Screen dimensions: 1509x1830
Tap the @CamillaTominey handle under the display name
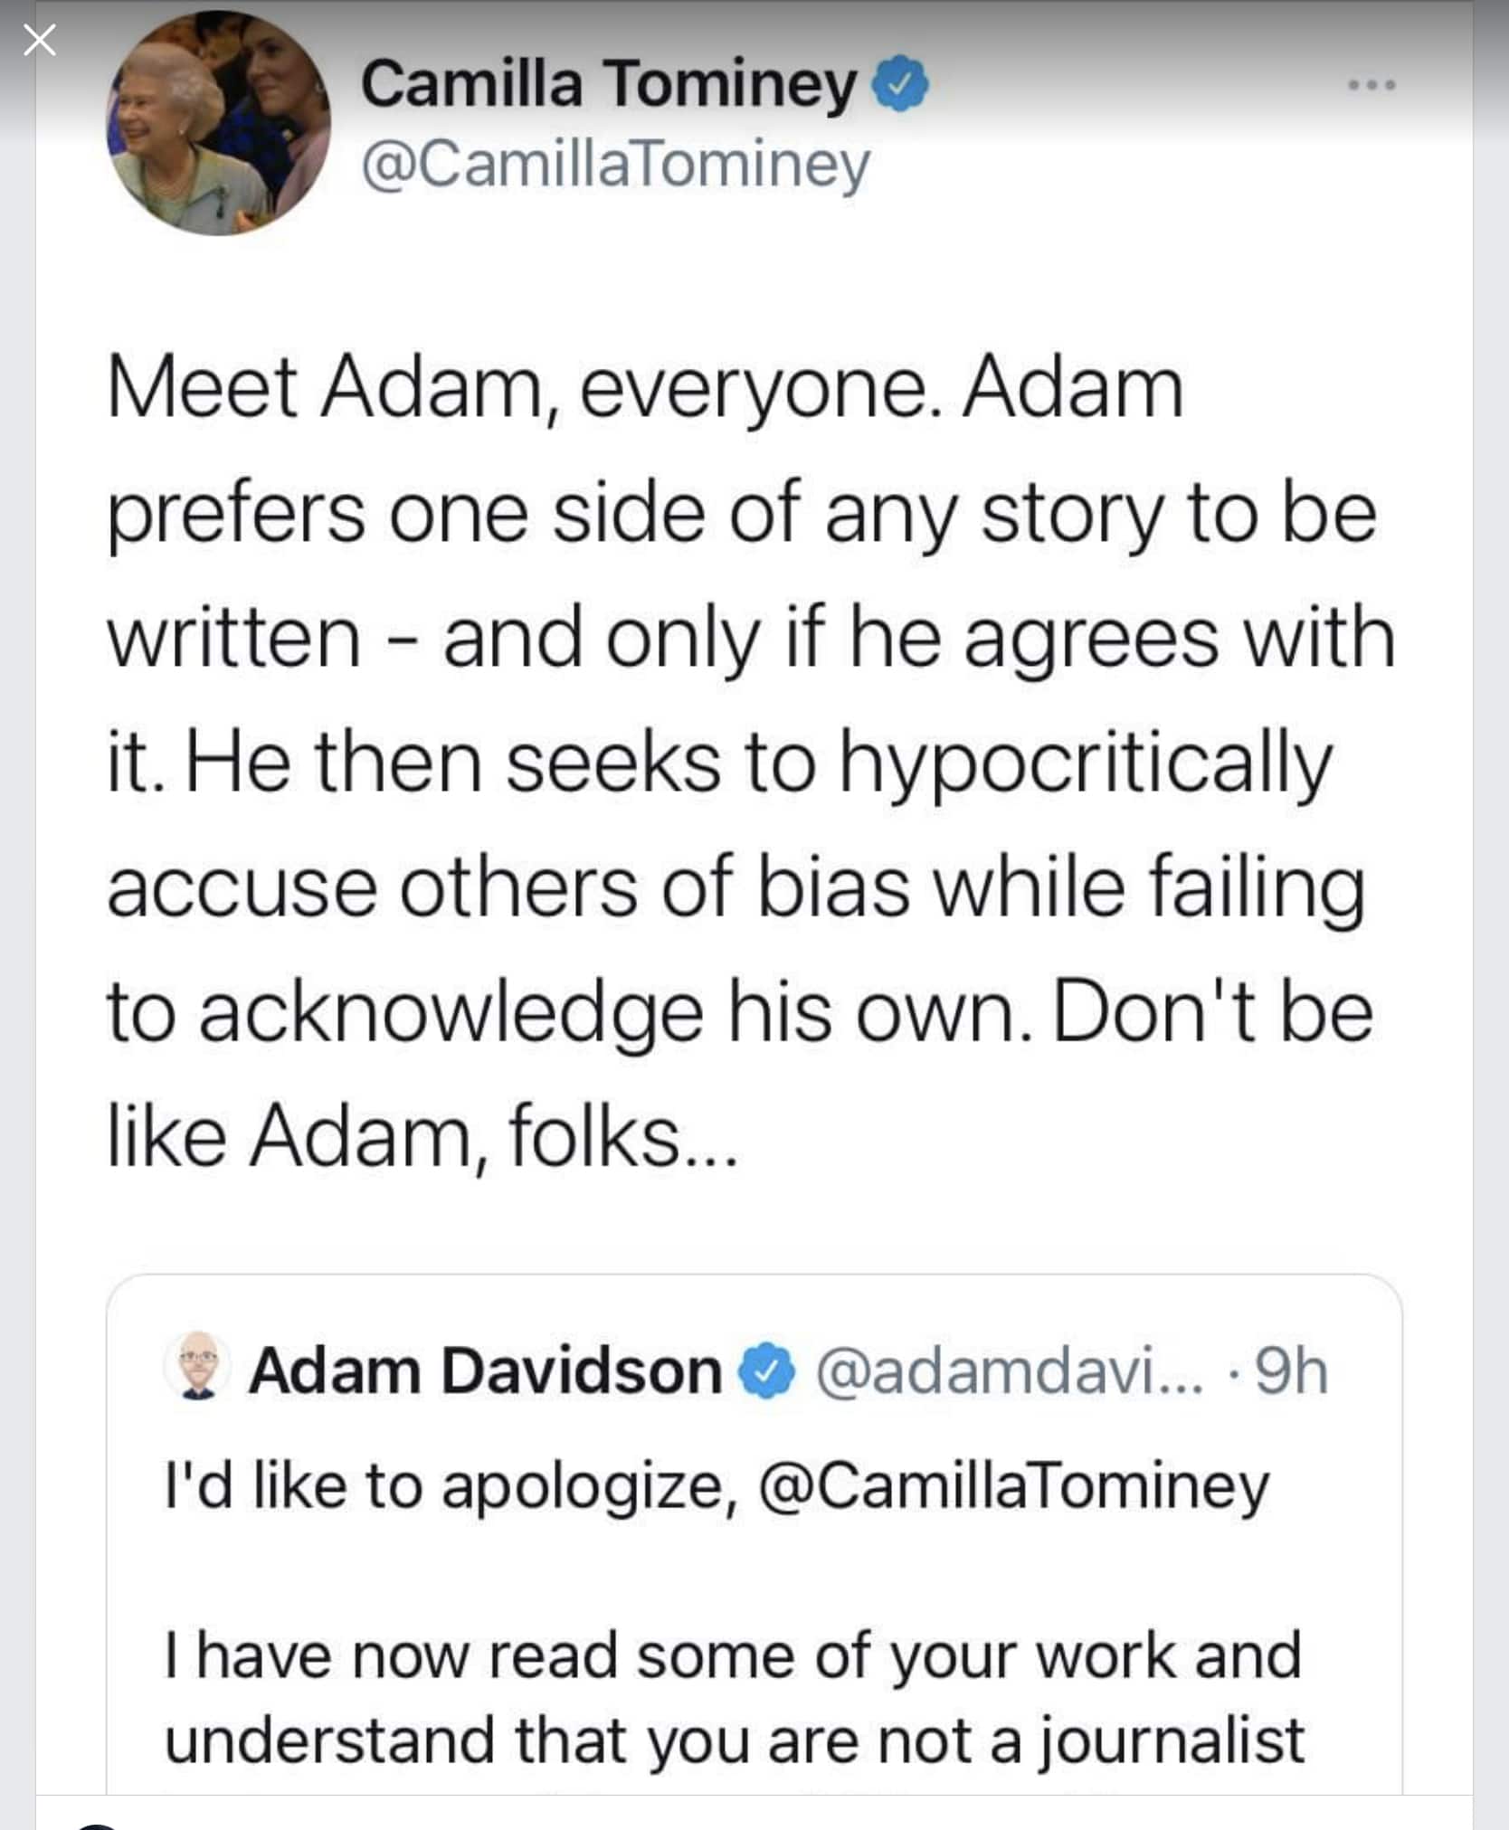tap(615, 165)
